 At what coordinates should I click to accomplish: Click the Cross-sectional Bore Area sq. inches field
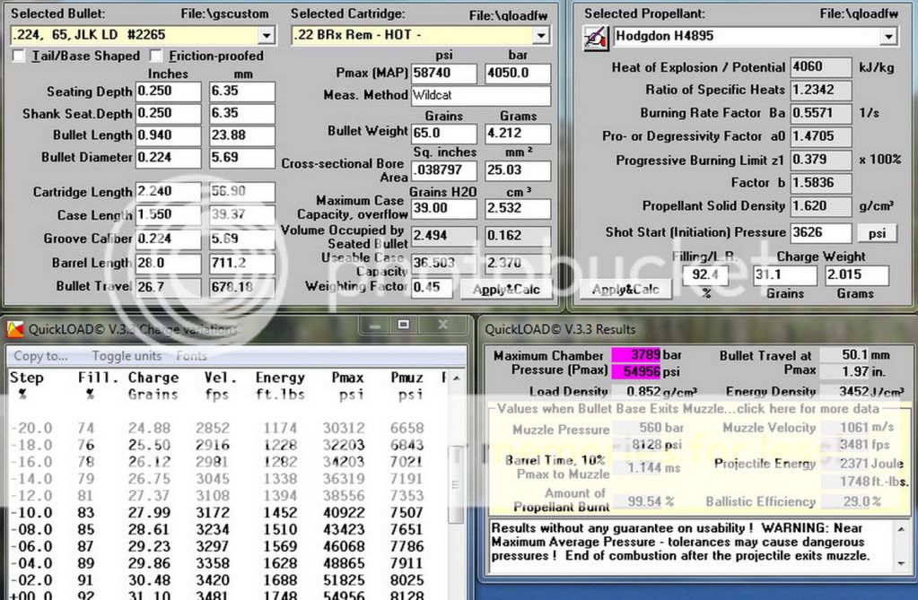click(444, 171)
